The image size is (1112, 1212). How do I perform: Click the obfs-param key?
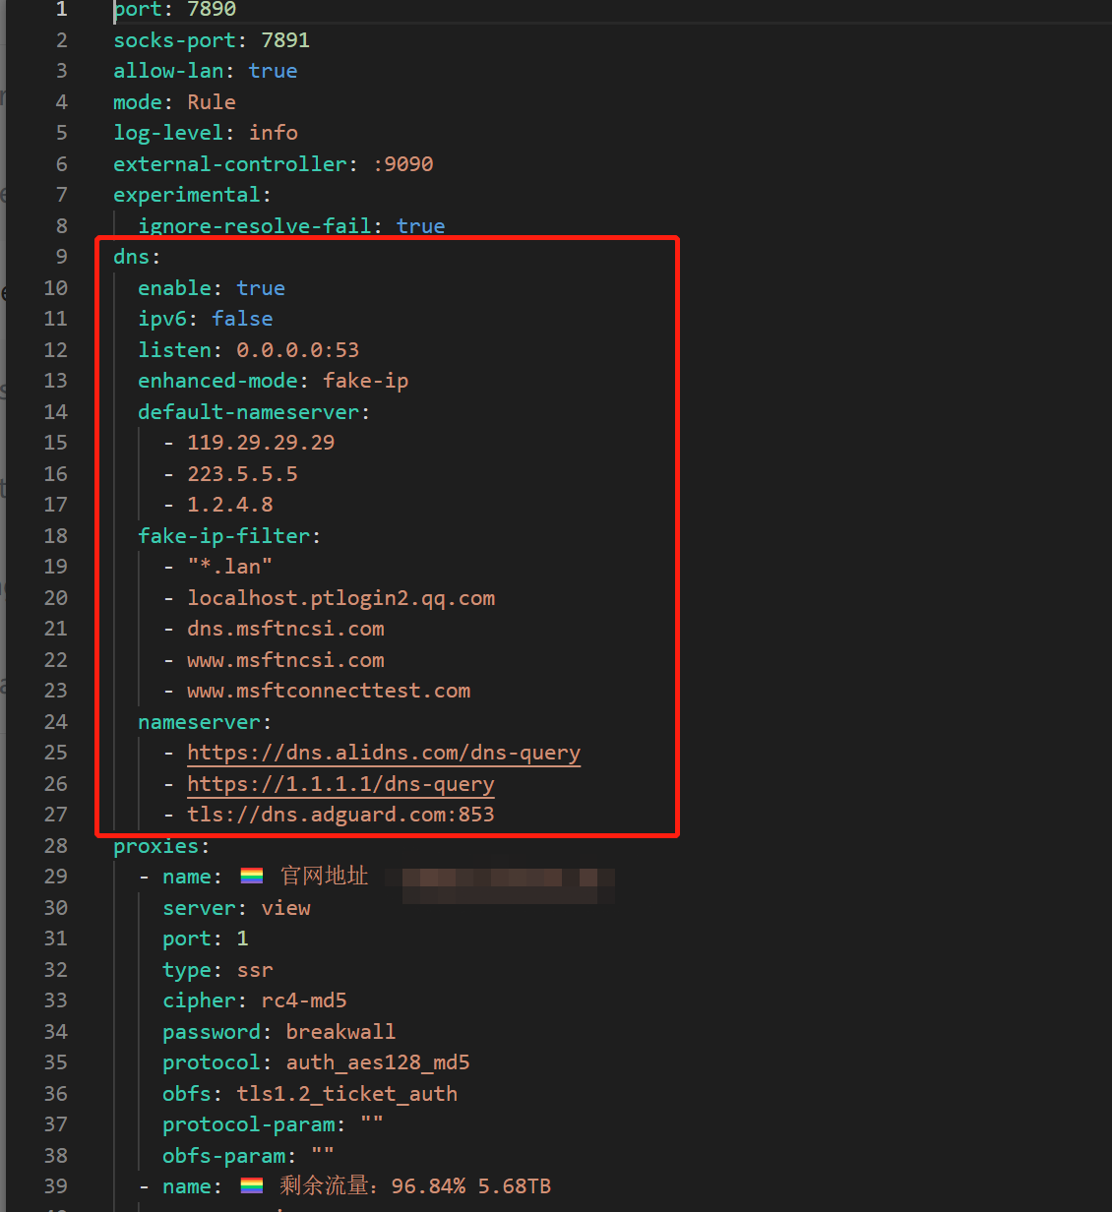tap(223, 1156)
